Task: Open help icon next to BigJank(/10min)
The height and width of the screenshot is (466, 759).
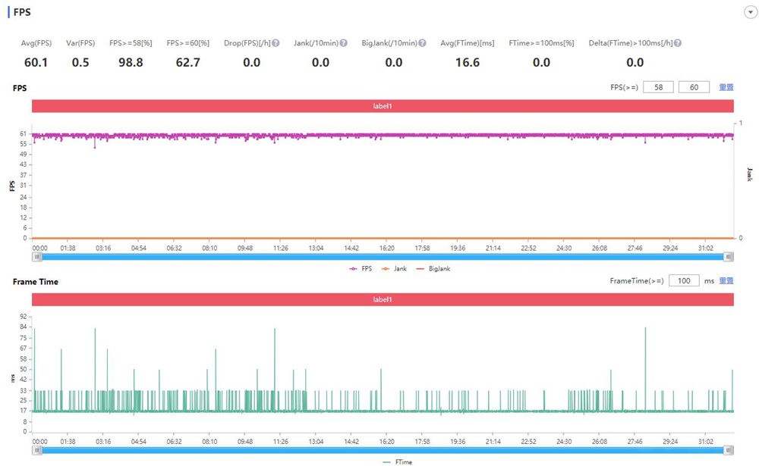Action: [422, 43]
